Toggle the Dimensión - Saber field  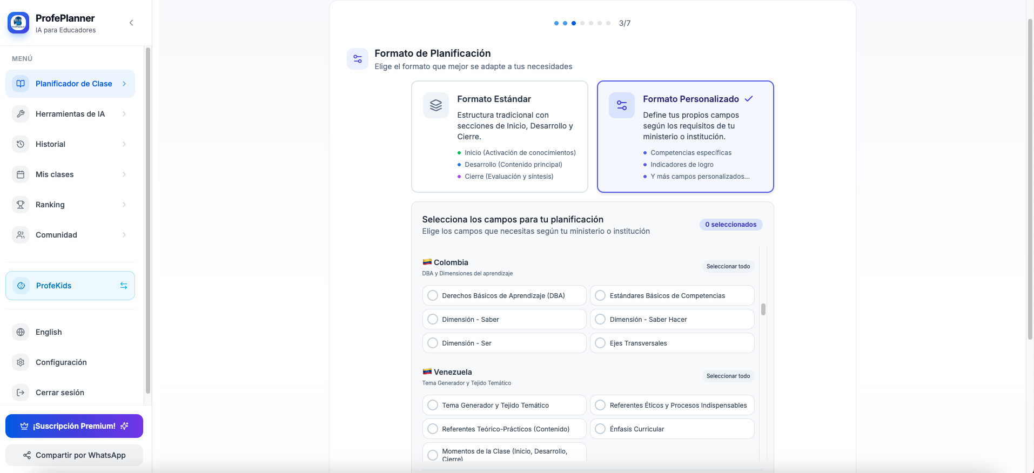pos(505,319)
